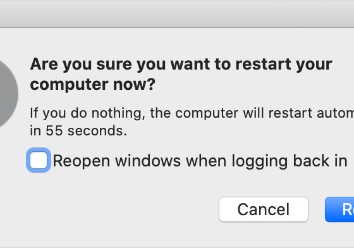This screenshot has width=354, height=248.
Task: Click the gray title bar above the dialog
Action: pyautogui.click(x=177, y=14)
